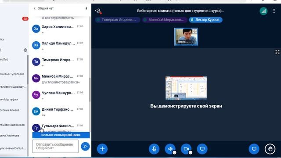
Task: Click the presentation restore button at bottom right
Action: click(x=254, y=149)
